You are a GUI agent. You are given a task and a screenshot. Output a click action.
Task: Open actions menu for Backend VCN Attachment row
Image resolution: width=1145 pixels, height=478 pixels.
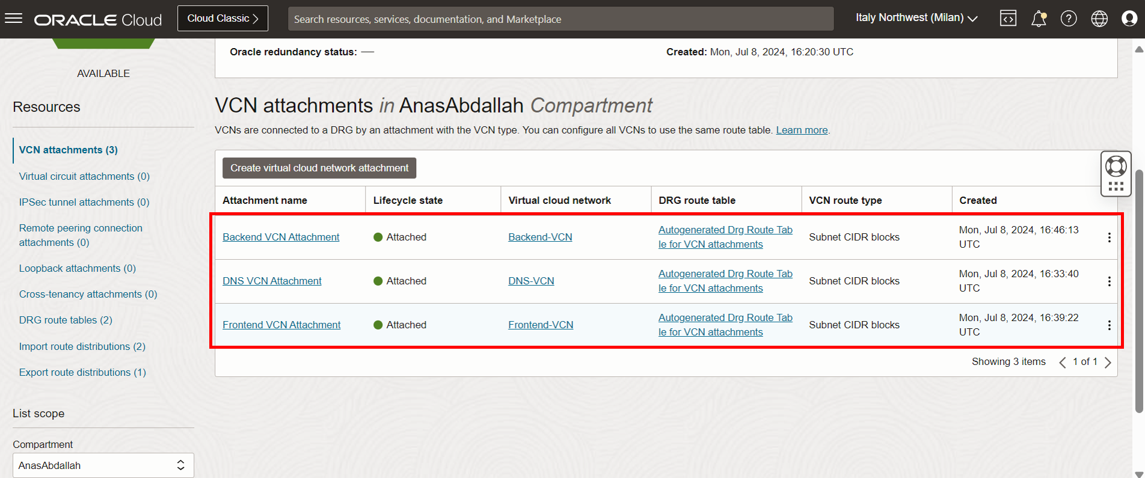coord(1109,237)
